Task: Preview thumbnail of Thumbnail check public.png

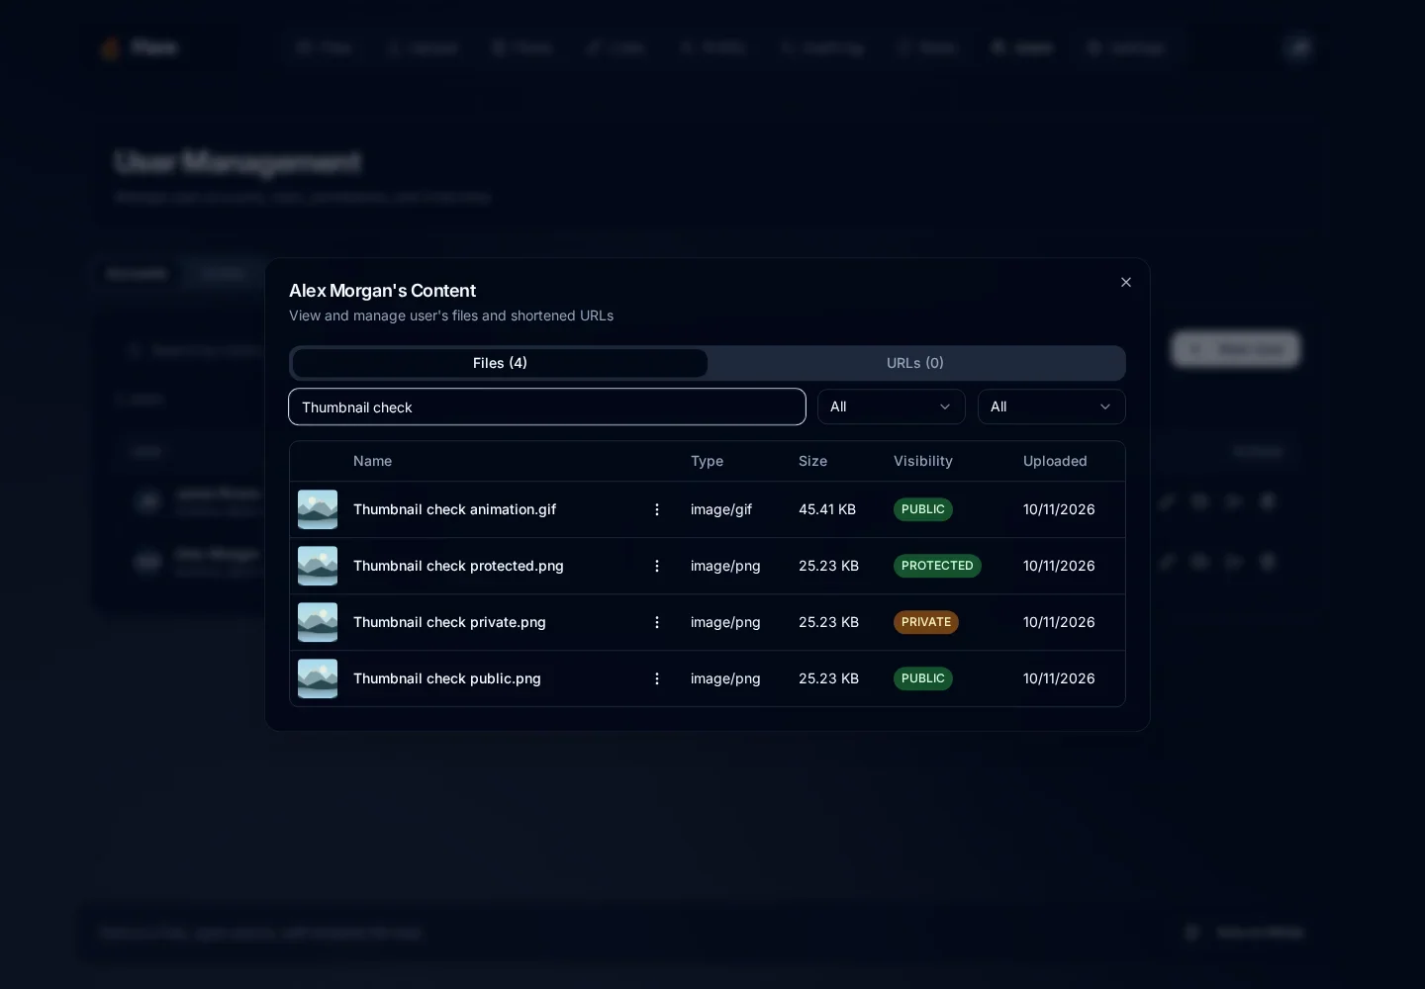Action: coord(318,678)
